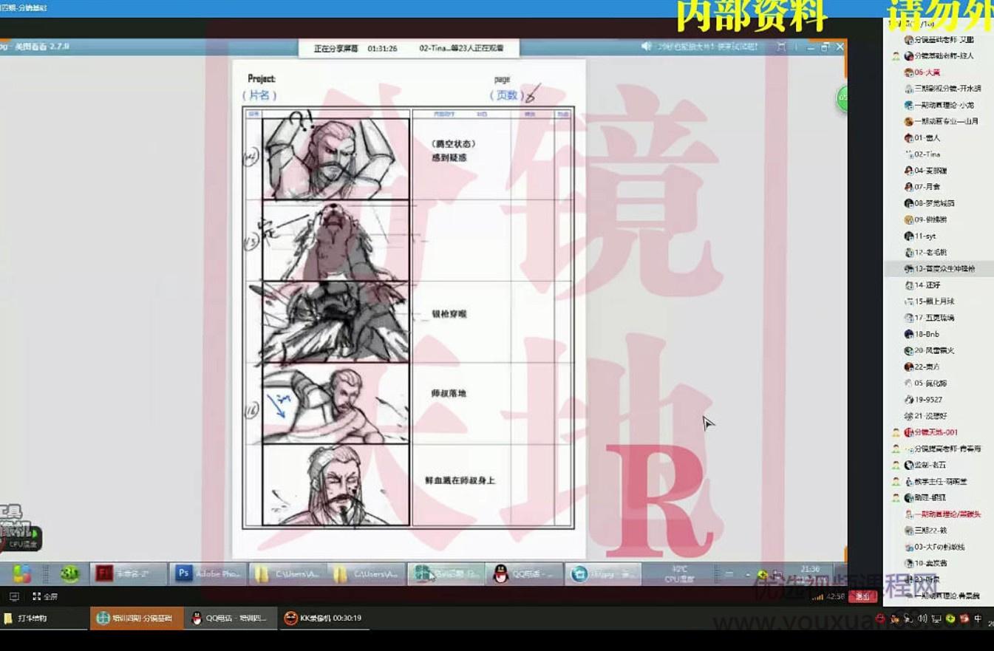Screen dimensions: 994x651
Task: Switch to the KK录像机 recorder taskbar tab
Action: point(324,618)
